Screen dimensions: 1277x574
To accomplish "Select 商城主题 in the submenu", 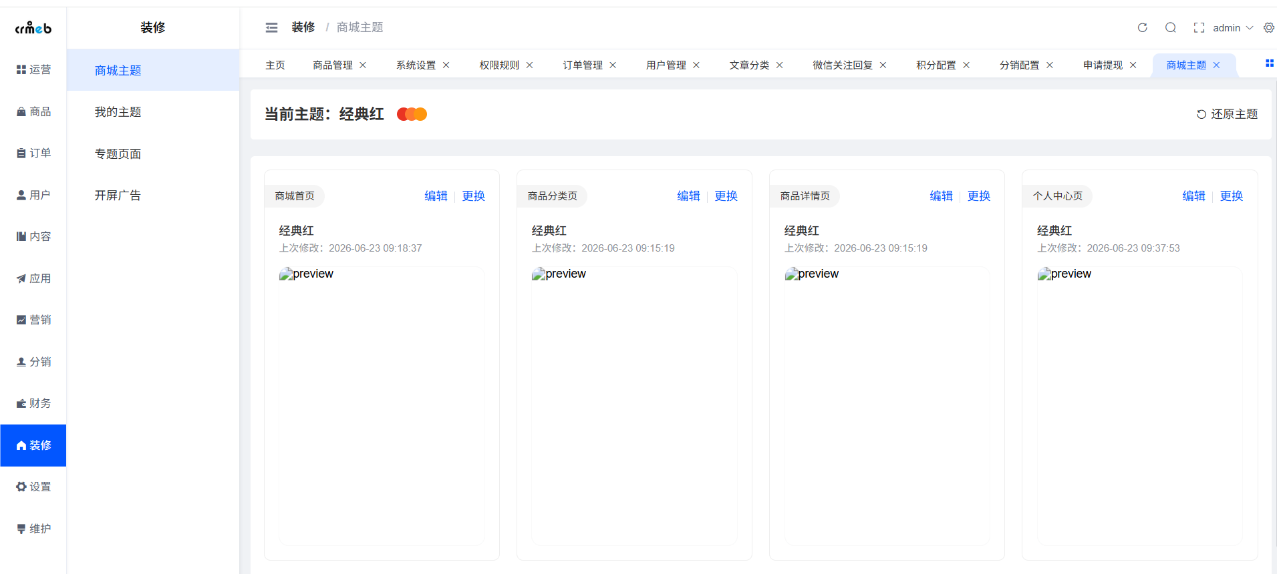I will point(153,70).
